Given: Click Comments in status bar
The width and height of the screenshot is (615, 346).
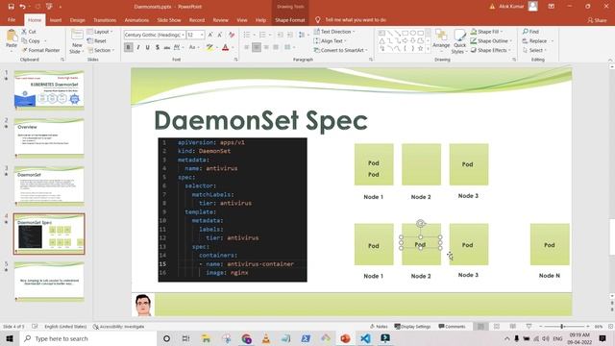Looking at the screenshot, I should pyautogui.click(x=452, y=327).
